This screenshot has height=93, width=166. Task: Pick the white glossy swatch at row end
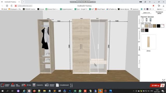click(162, 26)
